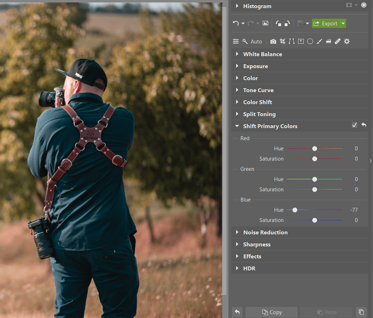Click the photo preview vertical scrollbar

(x=224, y=151)
